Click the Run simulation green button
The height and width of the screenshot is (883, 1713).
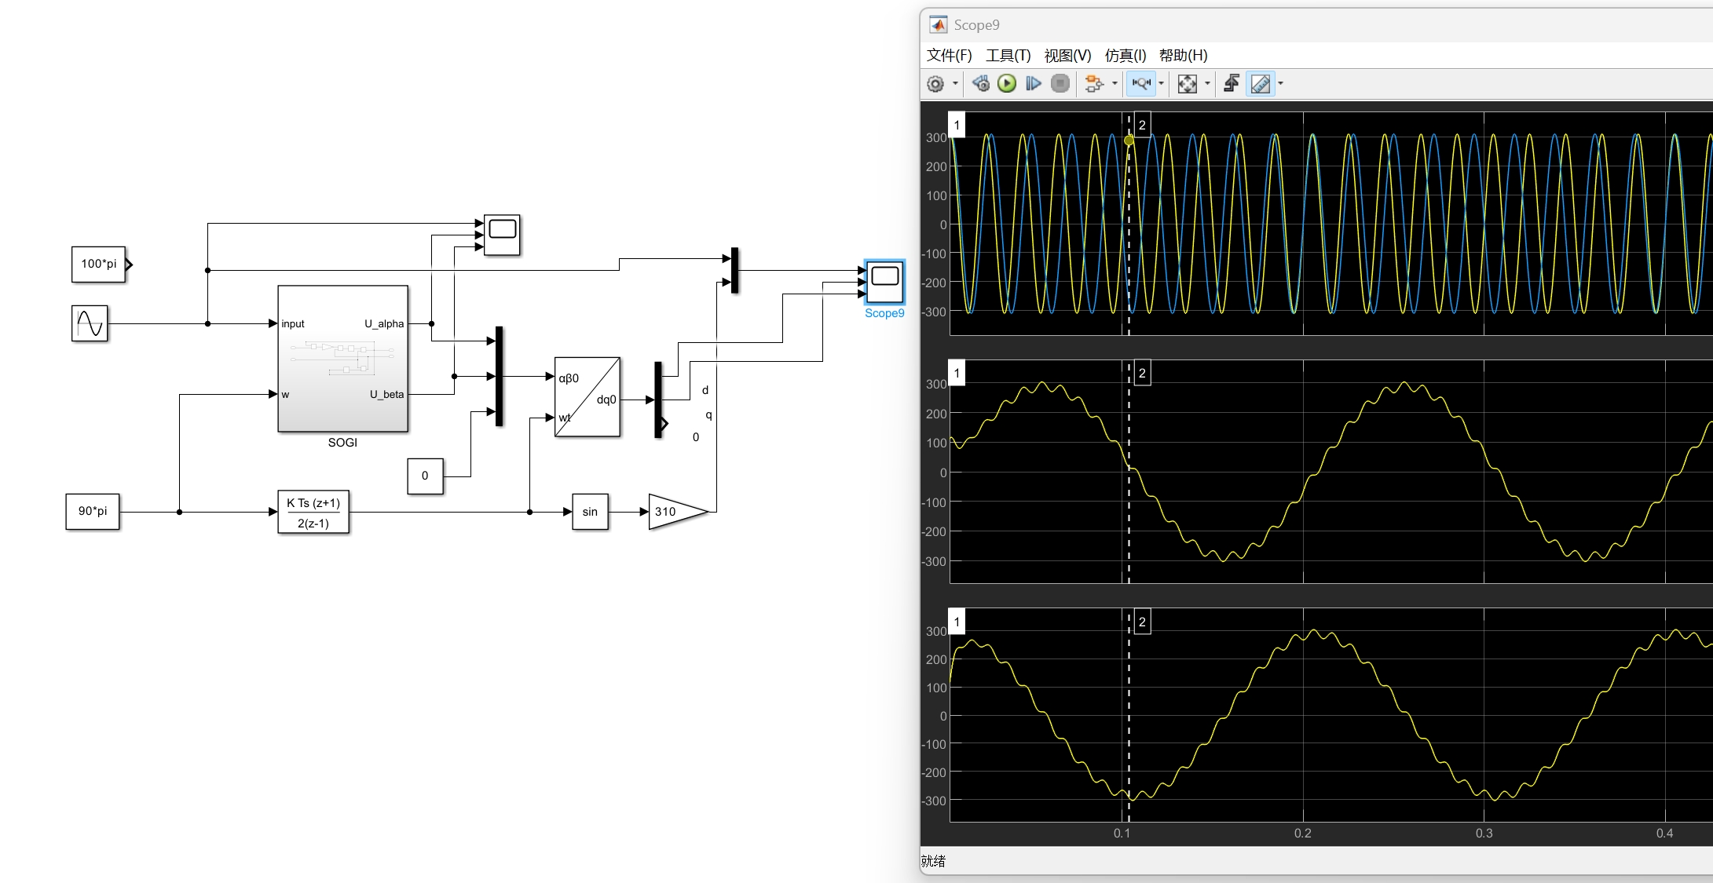[1007, 84]
